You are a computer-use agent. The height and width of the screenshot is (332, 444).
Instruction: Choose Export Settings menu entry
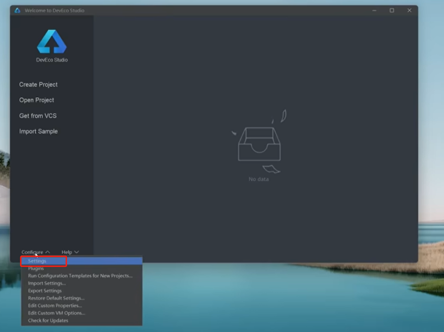point(82,291)
